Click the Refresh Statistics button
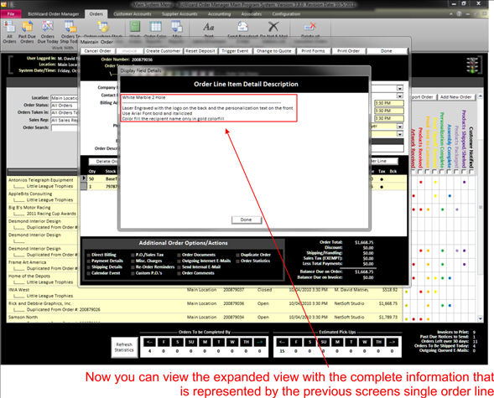 tap(124, 348)
